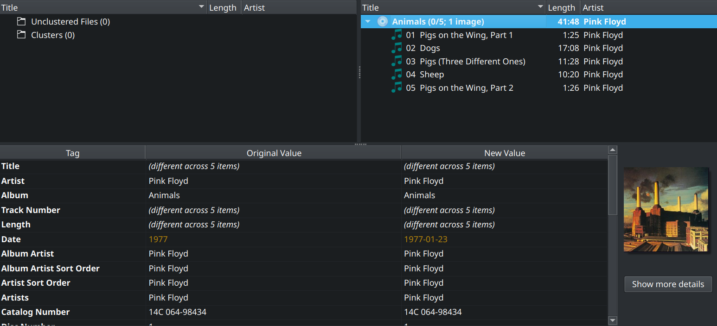Click music note icon beside Sheep track

397,74
